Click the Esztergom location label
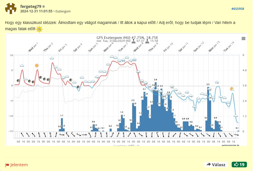The width and height of the screenshot is (254, 171). [63, 11]
